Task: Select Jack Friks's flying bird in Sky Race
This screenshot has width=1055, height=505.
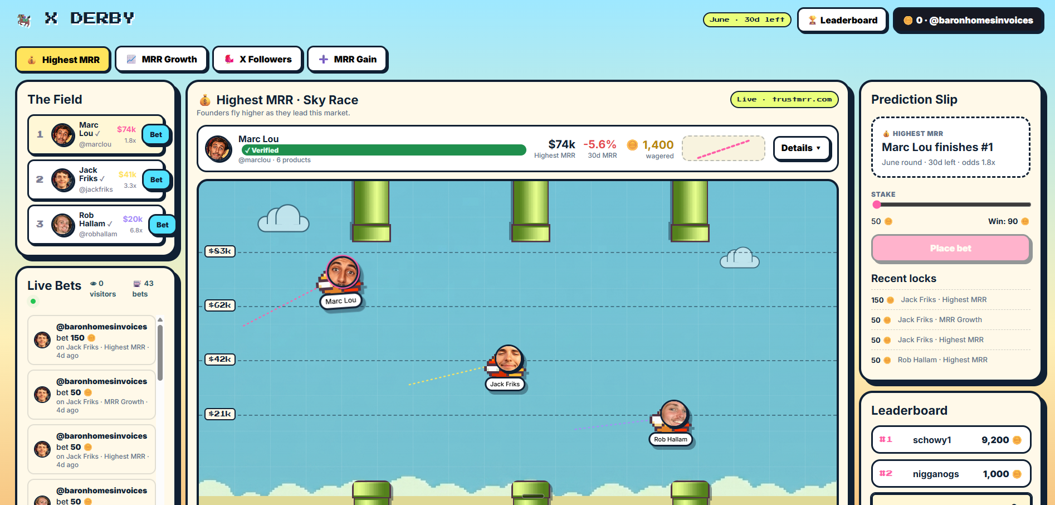Action: [x=506, y=360]
